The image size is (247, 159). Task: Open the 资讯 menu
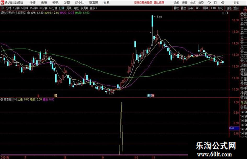point(55,3)
